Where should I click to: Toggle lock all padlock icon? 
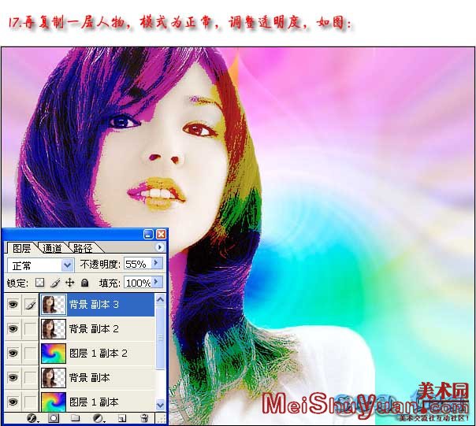pyautogui.click(x=84, y=283)
